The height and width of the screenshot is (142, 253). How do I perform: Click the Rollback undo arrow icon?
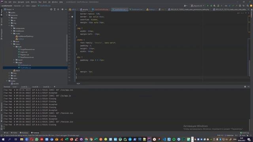pyautogui.click(x=244, y=6)
